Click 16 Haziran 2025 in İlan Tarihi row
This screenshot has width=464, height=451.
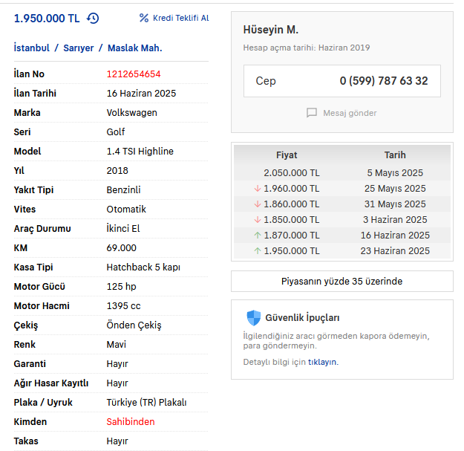tap(141, 94)
